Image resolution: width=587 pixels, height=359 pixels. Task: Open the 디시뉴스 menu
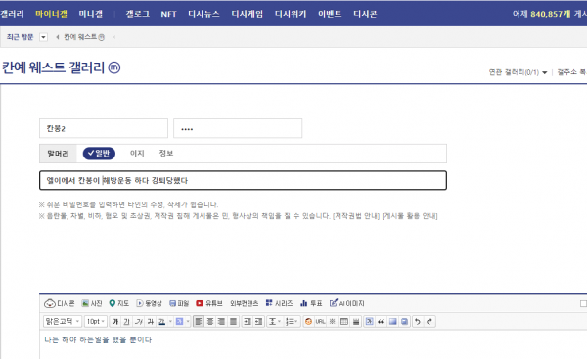point(203,14)
